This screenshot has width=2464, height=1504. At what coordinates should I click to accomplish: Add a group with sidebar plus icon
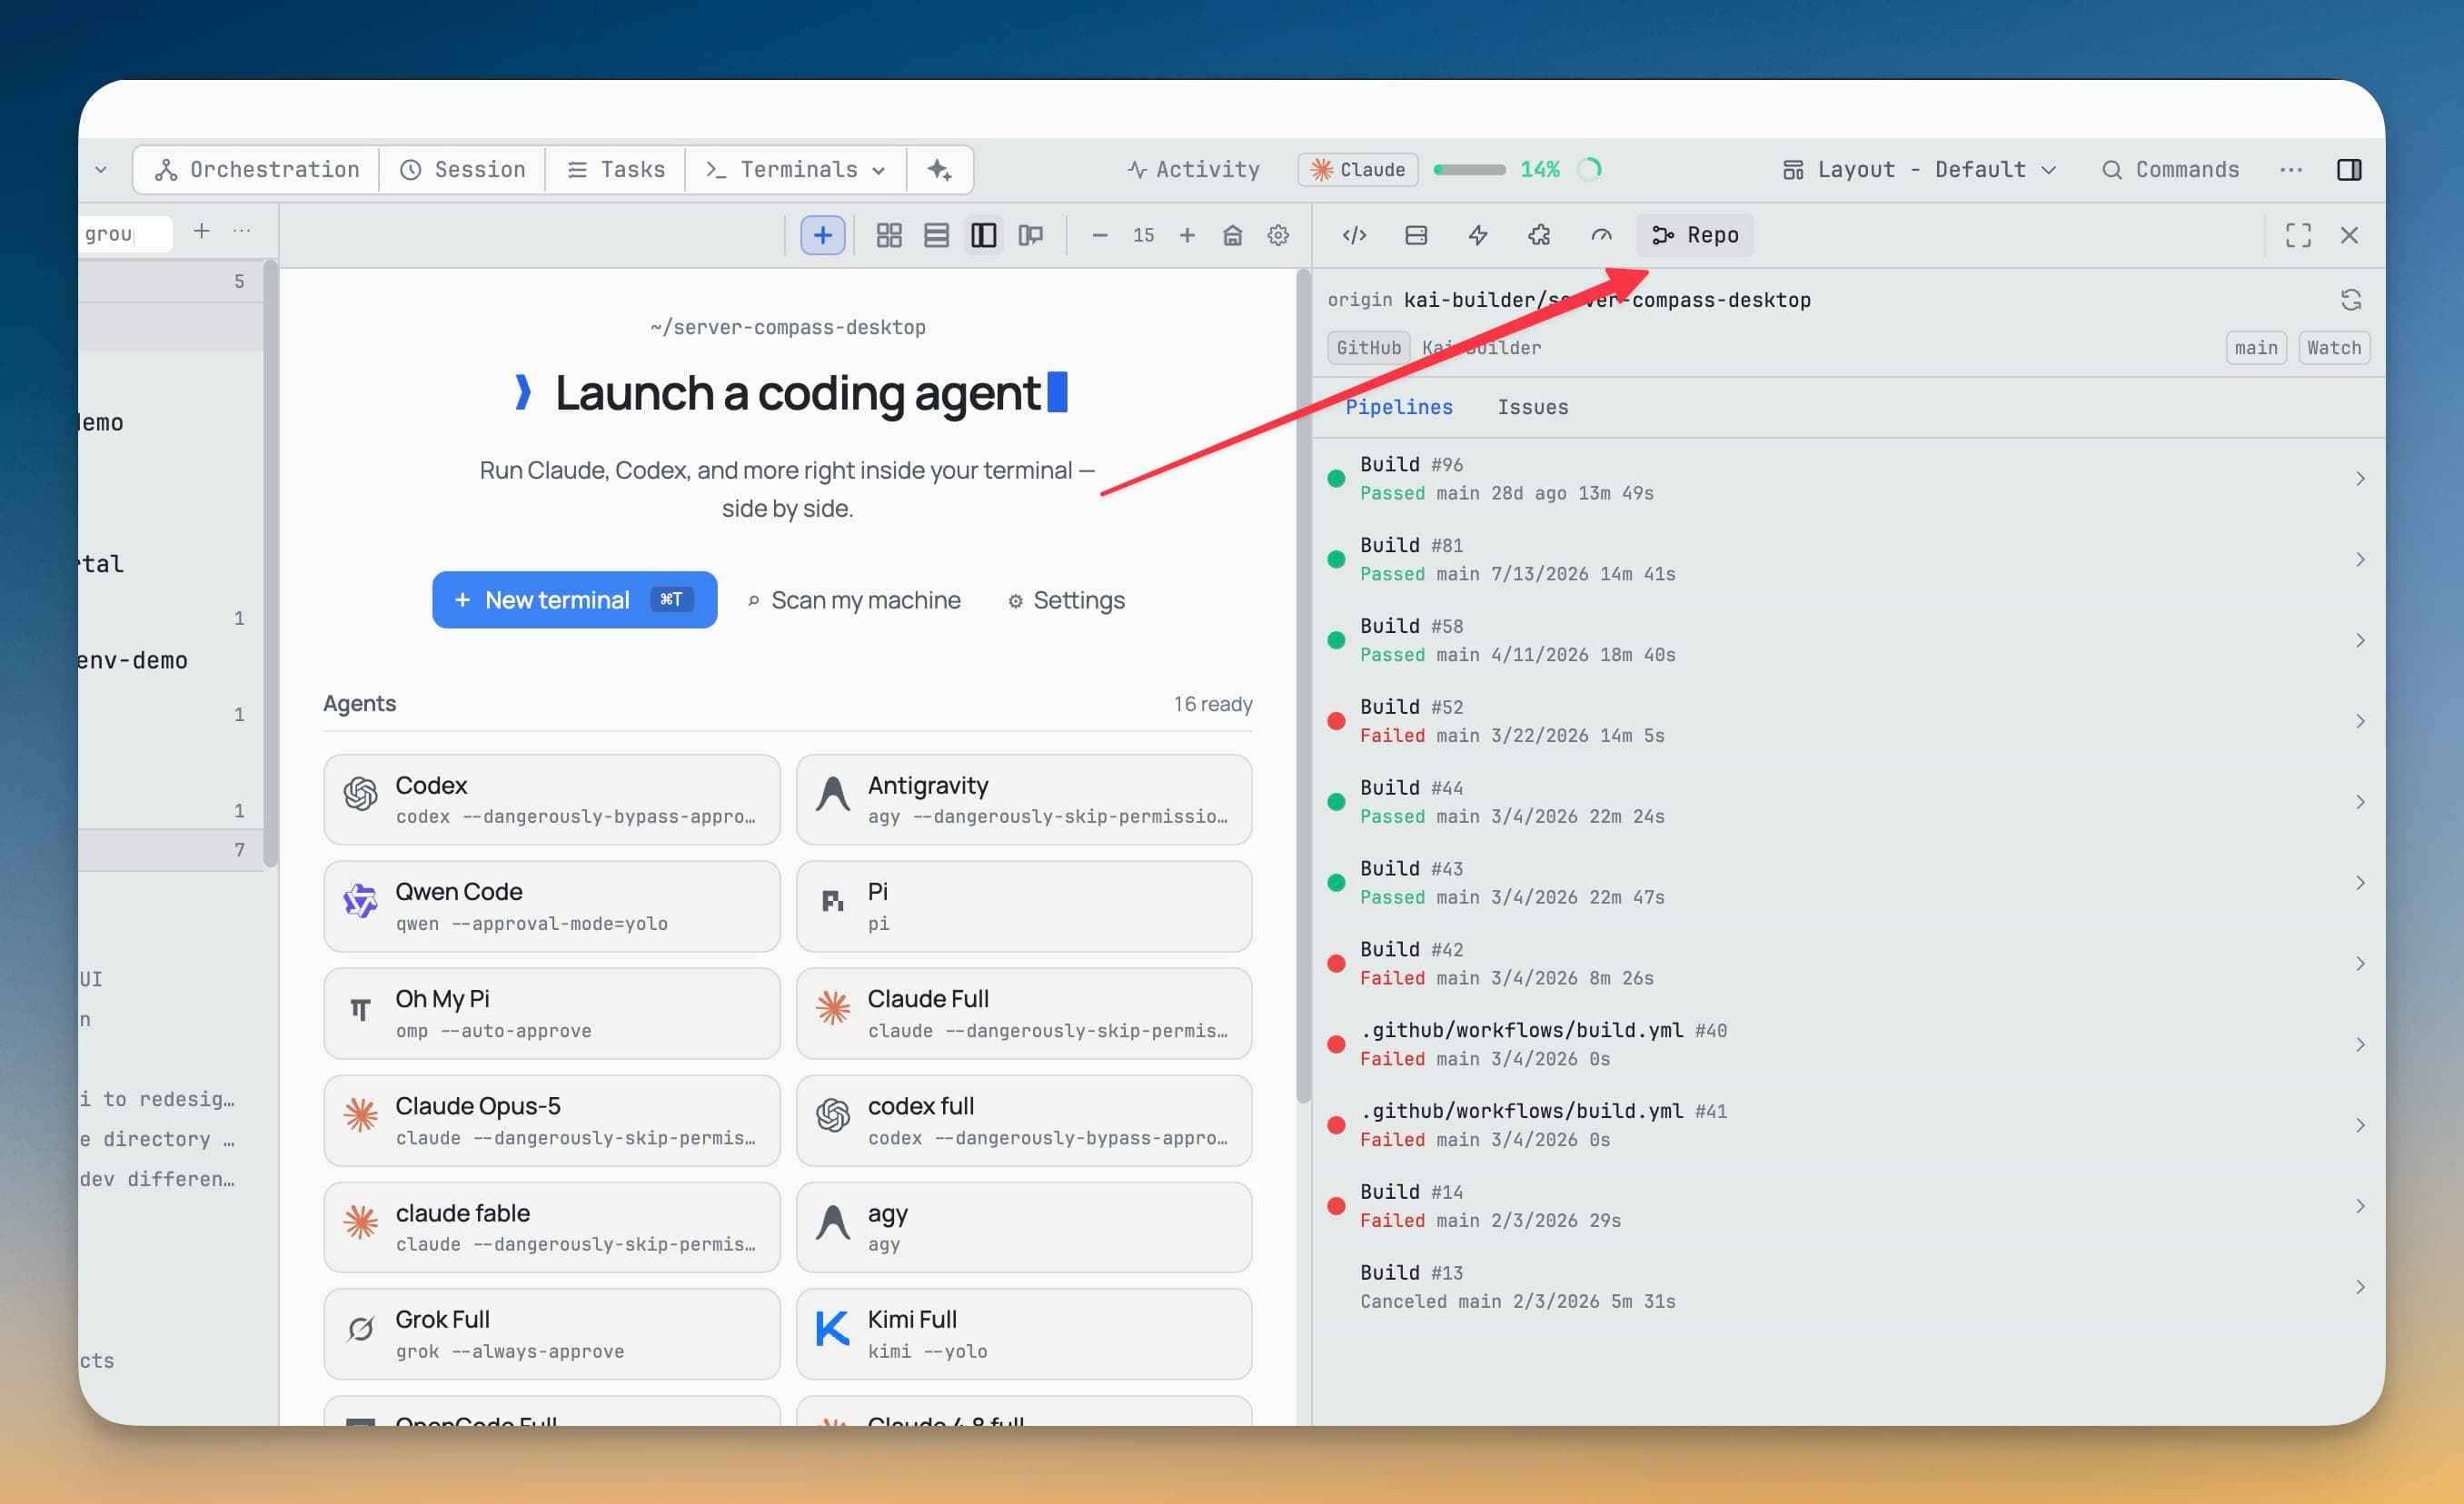tap(201, 231)
